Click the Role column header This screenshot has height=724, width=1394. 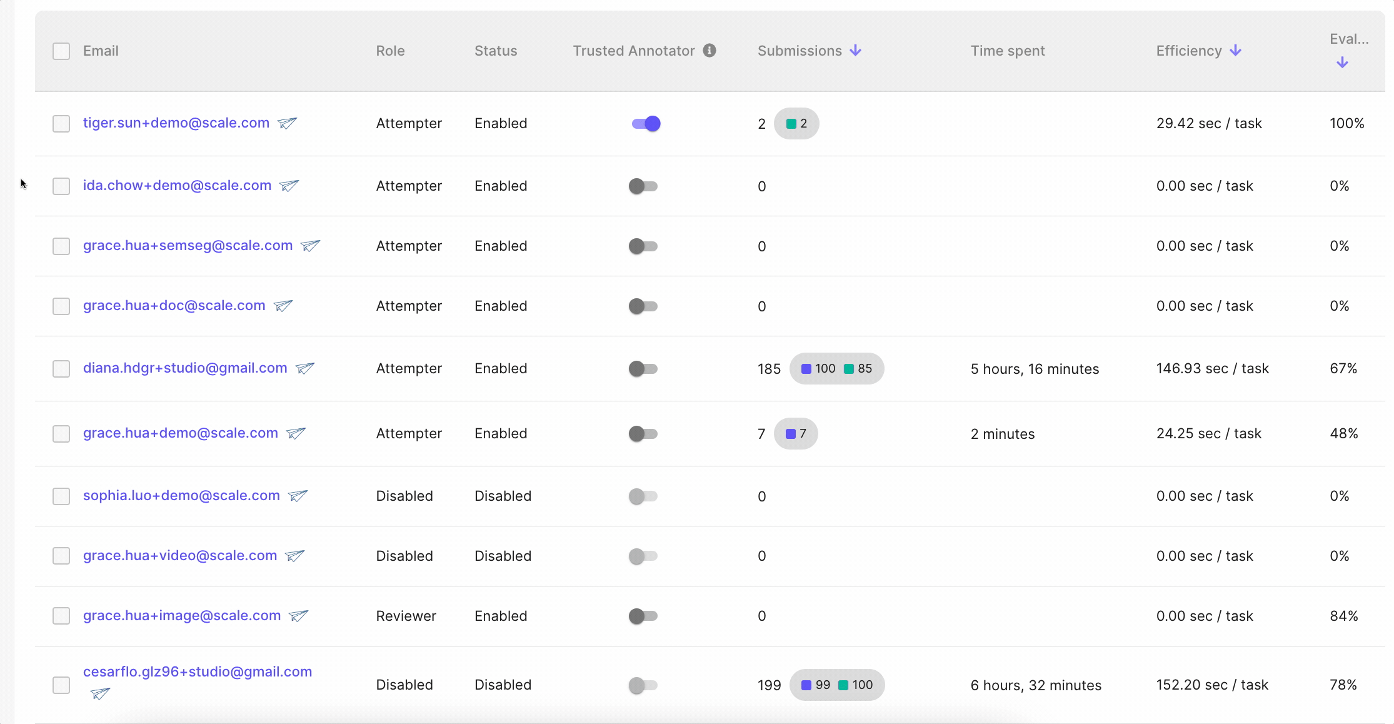tap(390, 51)
